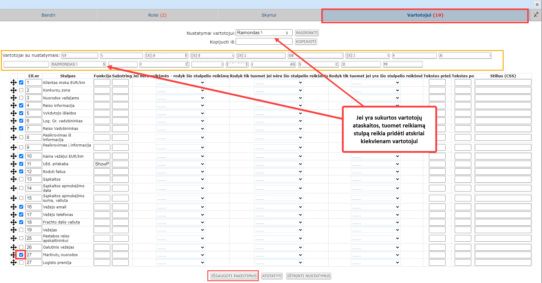The image size is (542, 283).
Task: Switch to the Bendri tab
Action: pyautogui.click(x=48, y=15)
